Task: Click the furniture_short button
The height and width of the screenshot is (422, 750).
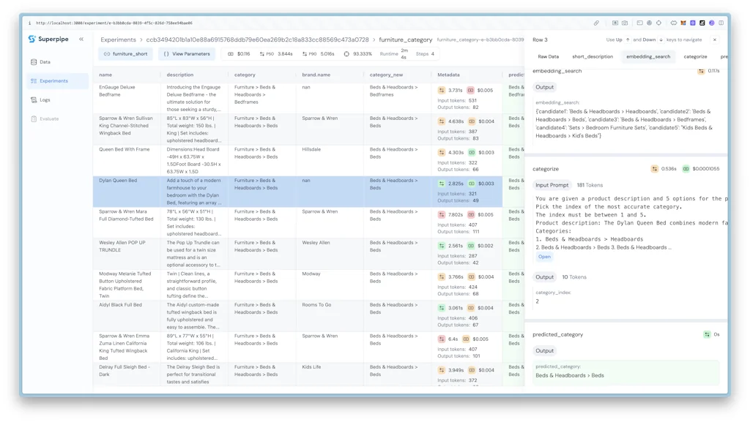Action: tap(125, 54)
